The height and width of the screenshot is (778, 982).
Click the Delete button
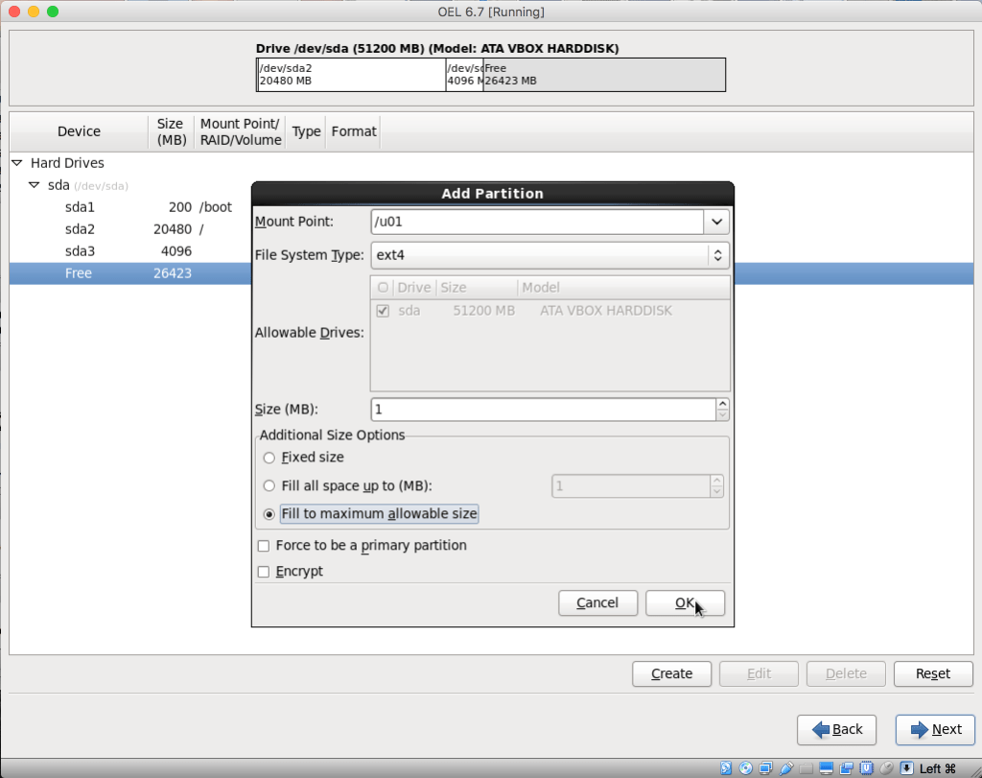coord(846,674)
